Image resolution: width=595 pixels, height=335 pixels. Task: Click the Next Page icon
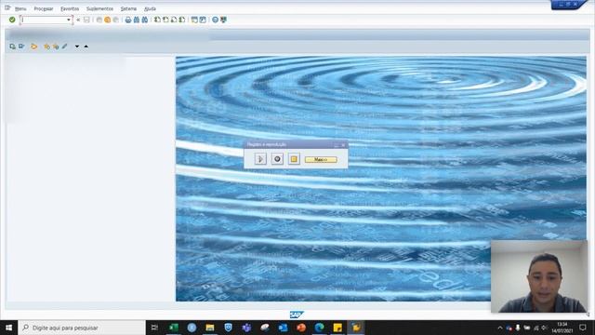pyautogui.click(x=174, y=20)
